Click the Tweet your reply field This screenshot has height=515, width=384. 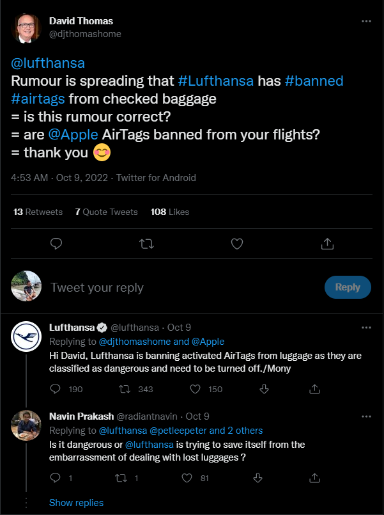(x=179, y=287)
